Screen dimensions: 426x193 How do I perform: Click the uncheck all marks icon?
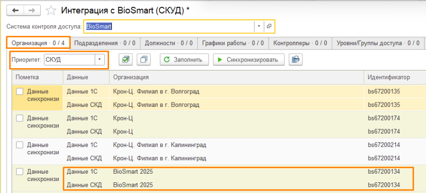click(x=144, y=59)
